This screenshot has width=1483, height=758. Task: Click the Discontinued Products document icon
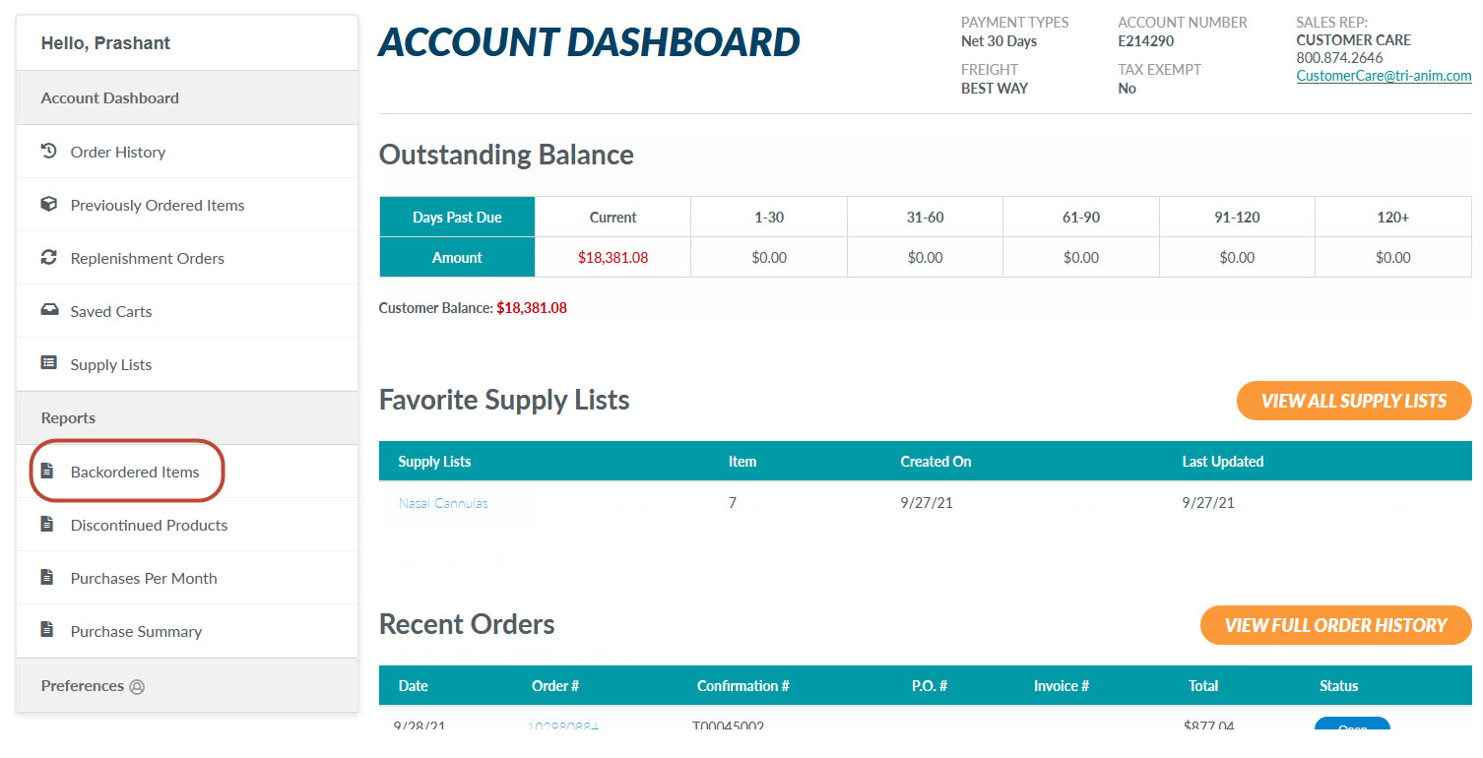coord(47,525)
